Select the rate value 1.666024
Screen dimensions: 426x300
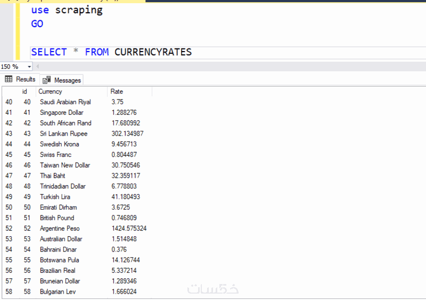(124, 292)
